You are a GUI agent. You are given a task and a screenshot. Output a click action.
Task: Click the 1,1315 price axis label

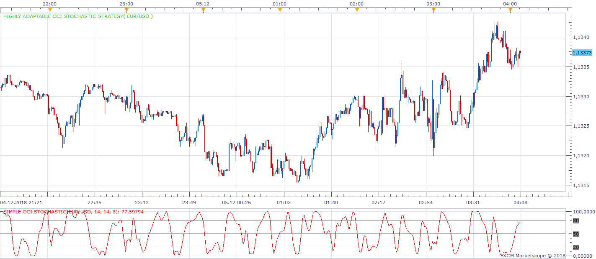(581, 185)
